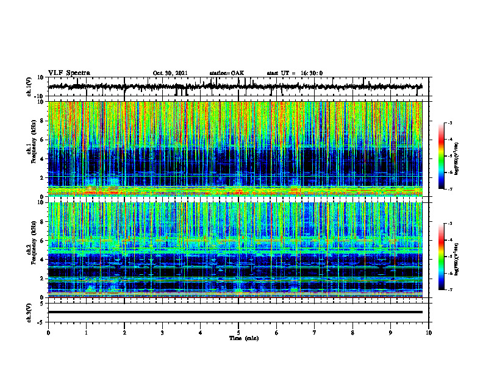Click the ch.1 color bar log(PSD) unit label
Screen dimensions: 483x373
457,158
